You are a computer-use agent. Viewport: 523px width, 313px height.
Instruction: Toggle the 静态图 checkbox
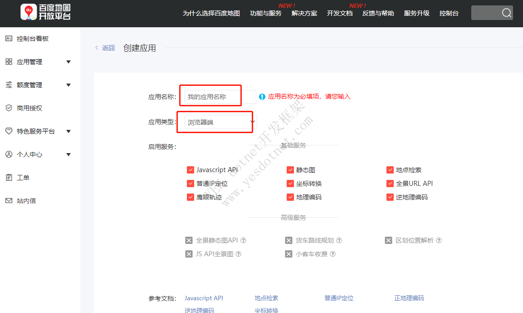pyautogui.click(x=290, y=170)
